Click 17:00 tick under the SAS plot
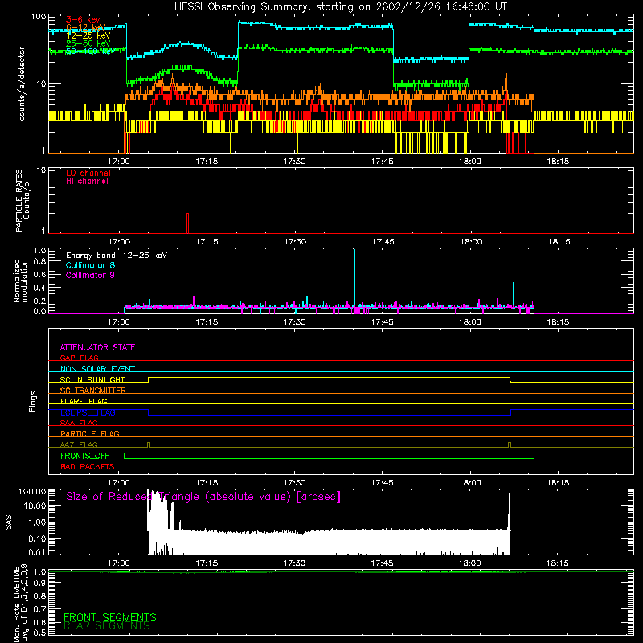The height and width of the screenshot is (643, 643). click(119, 563)
